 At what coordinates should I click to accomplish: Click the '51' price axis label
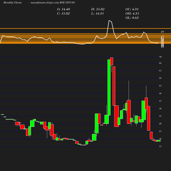click(160, 86)
